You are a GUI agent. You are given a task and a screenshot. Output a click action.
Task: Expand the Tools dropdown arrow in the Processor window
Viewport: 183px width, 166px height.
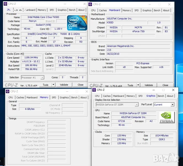click(53, 85)
